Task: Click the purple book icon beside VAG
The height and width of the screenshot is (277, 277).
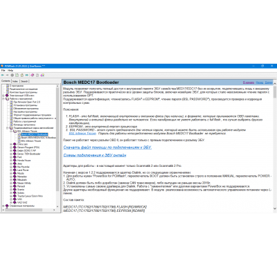Action: click(x=15, y=199)
